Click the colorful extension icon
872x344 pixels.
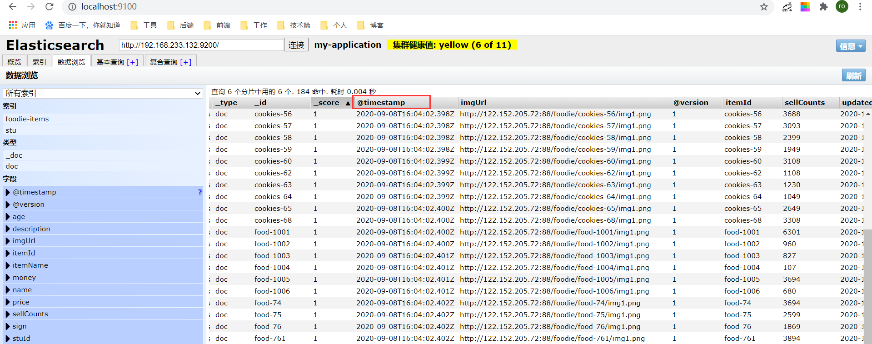805,7
